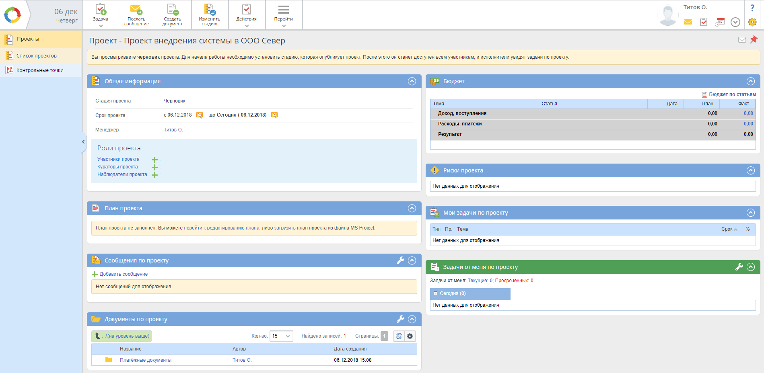Sort tasks by the Срок column header
The width and height of the screenshot is (764, 373).
coord(727,229)
